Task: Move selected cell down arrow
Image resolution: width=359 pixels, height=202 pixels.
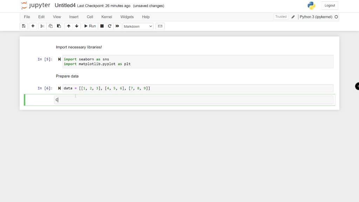Action: tap(77, 26)
